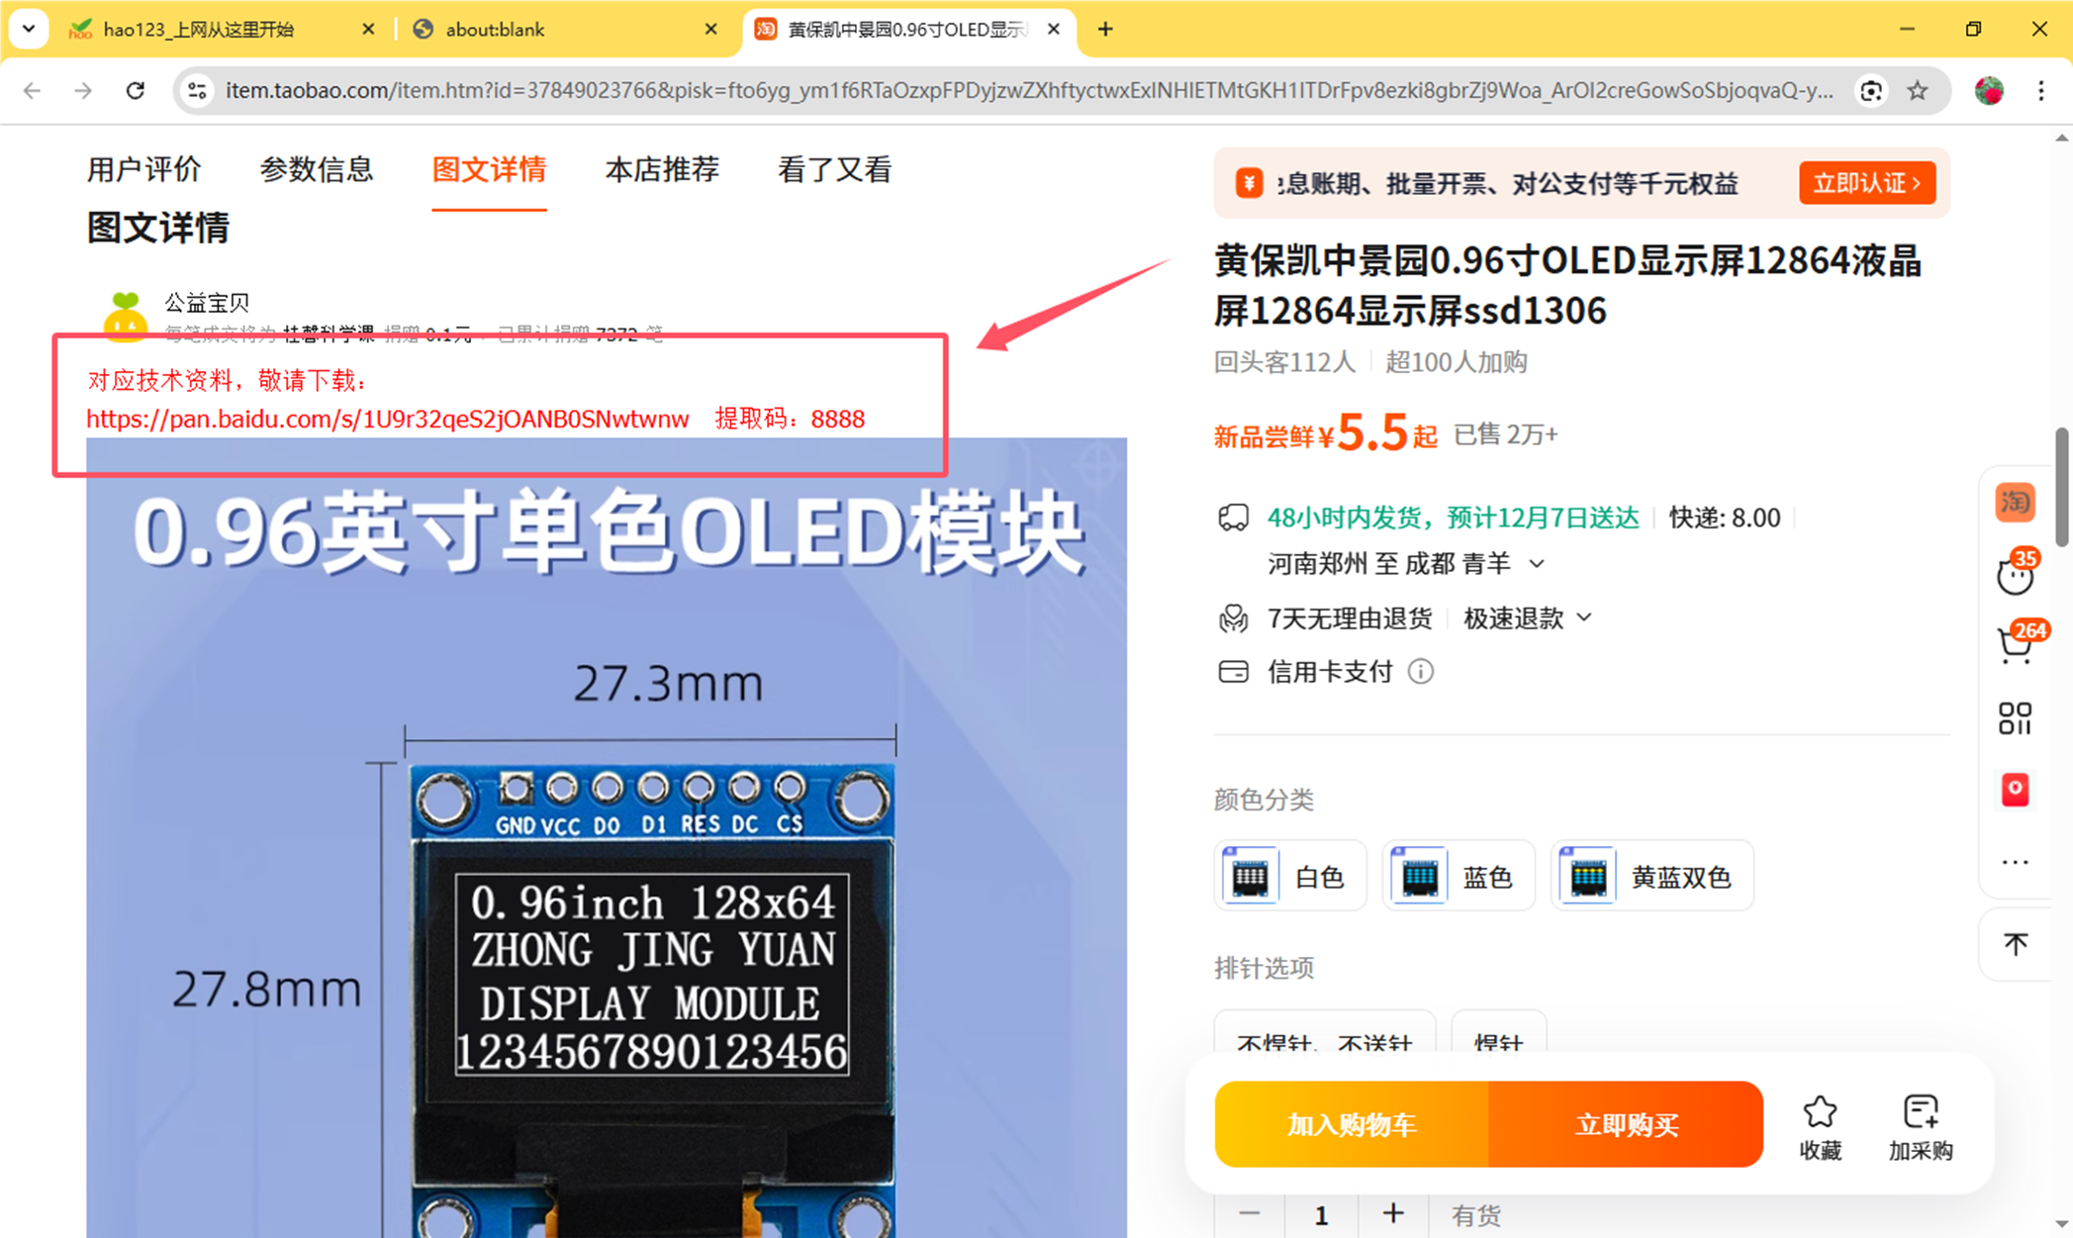This screenshot has height=1238, width=2073.
Task: Click the 立即认证 button
Action: click(1866, 183)
